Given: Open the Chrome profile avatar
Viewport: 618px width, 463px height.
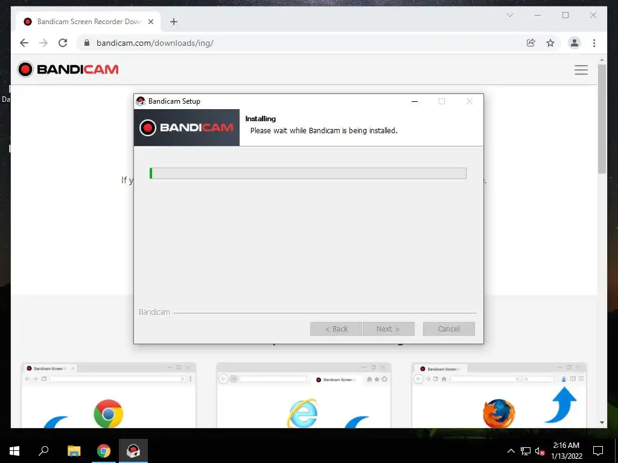Looking at the screenshot, I should [575, 43].
